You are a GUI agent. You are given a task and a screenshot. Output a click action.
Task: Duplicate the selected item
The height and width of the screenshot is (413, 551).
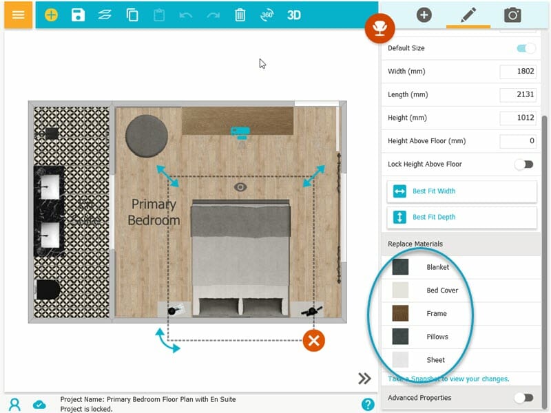[x=132, y=14]
